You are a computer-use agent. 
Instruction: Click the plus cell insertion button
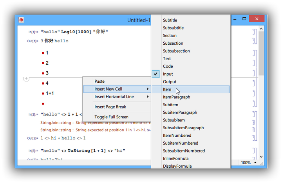[x=26, y=79]
